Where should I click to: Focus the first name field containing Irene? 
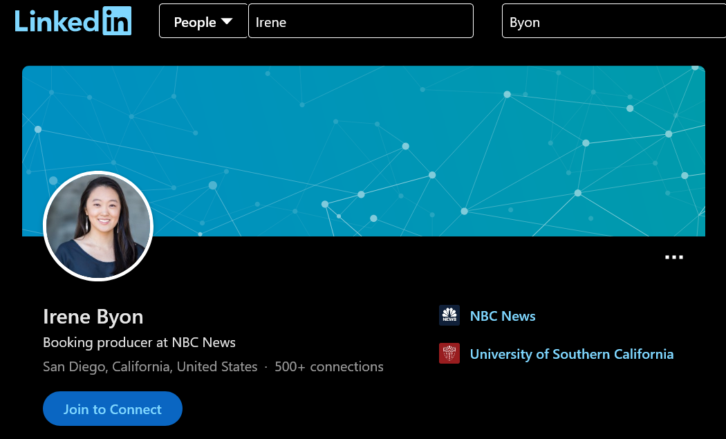tap(361, 21)
